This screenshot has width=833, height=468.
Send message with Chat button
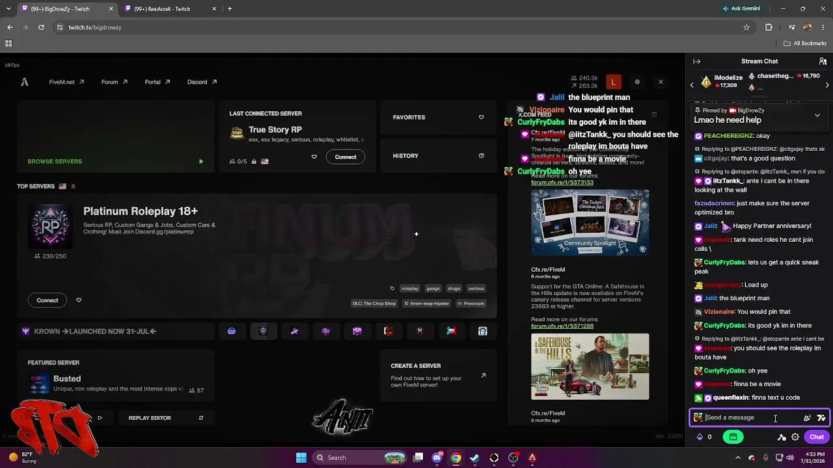817,437
